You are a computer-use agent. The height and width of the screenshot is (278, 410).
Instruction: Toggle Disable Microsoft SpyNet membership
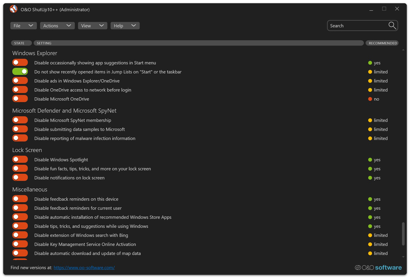pos(20,120)
